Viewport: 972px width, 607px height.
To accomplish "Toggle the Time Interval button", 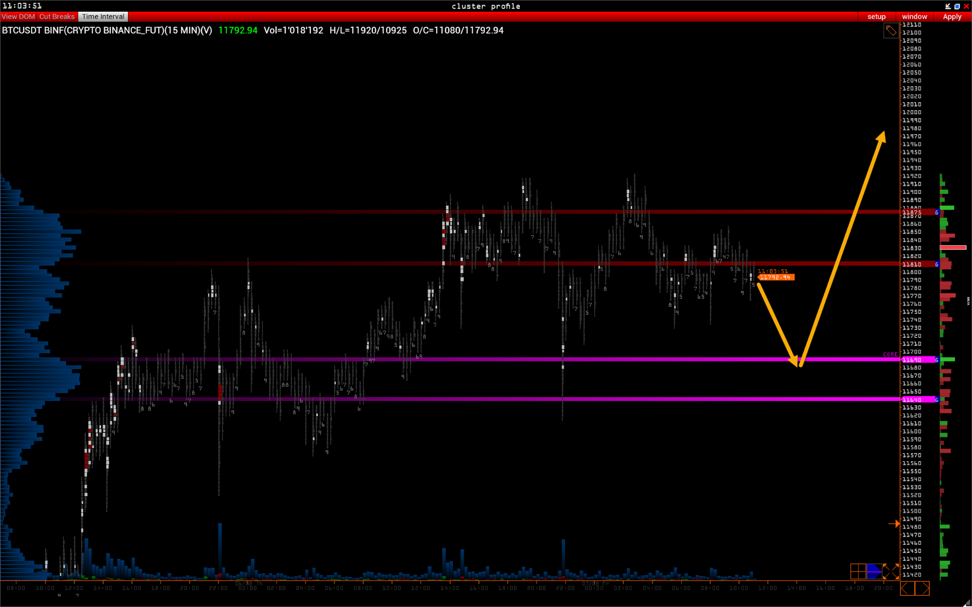I will 103,17.
